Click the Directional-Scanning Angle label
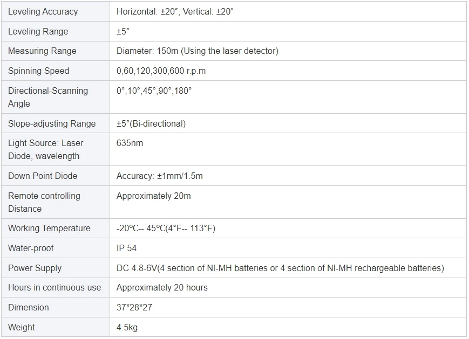The width and height of the screenshot is (469, 339). pyautogui.click(x=47, y=97)
